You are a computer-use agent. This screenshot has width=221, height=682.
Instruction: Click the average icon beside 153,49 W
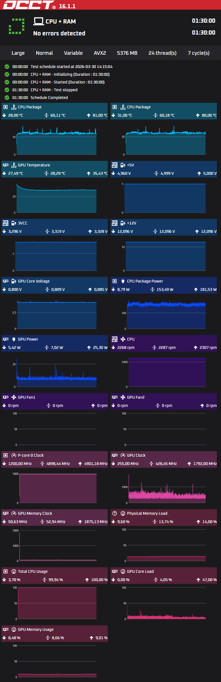pos(152,289)
